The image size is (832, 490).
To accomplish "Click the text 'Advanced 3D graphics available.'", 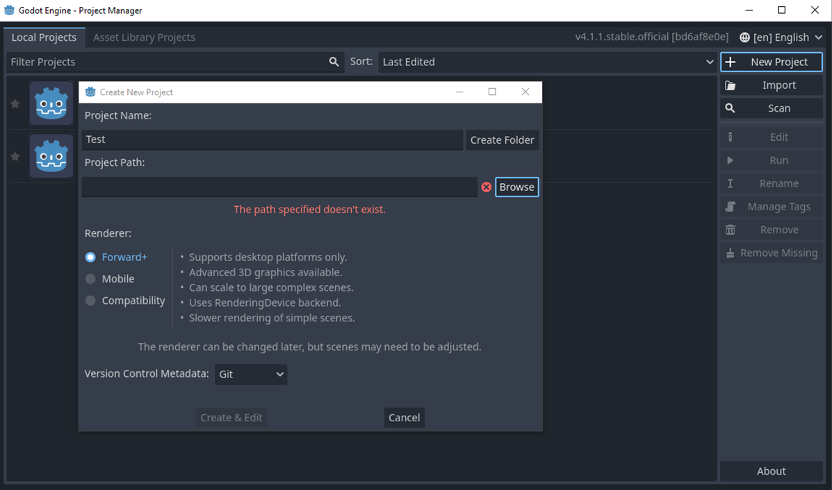I will tap(266, 272).
